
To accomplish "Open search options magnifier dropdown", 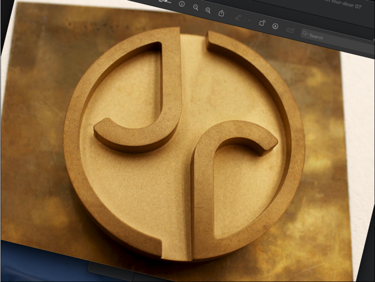I will (x=305, y=34).
